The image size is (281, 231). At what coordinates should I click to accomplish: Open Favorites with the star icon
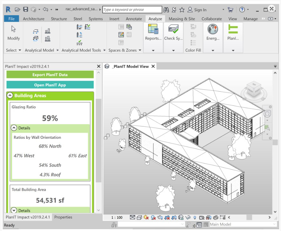pyautogui.click(x=182, y=10)
